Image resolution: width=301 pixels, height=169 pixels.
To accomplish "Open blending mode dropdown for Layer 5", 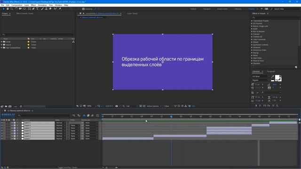I will tap(61, 123).
